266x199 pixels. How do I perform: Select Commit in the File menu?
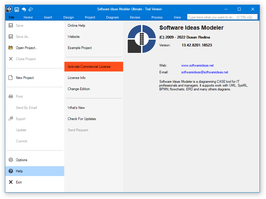pos(35,141)
